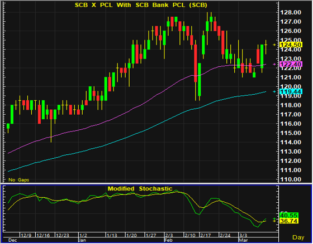The image size is (313, 244).
Task: Click the 110.00 price axis label
Action: click(x=291, y=179)
